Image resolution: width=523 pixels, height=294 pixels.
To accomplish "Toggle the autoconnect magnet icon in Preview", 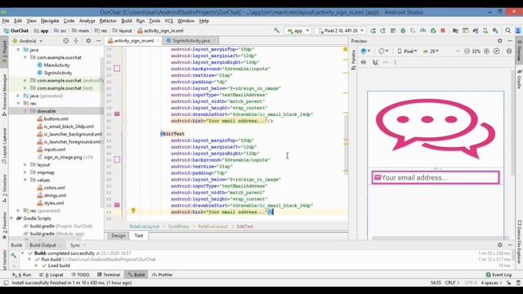I will tap(375, 62).
